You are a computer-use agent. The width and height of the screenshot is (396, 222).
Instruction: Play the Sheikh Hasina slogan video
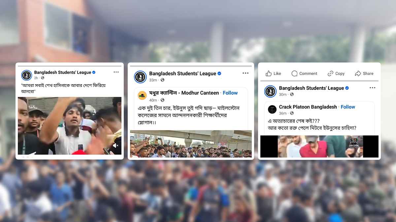tap(70, 126)
